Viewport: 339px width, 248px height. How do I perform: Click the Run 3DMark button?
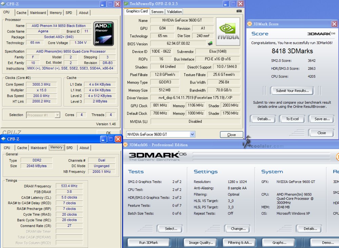[x=148, y=243]
